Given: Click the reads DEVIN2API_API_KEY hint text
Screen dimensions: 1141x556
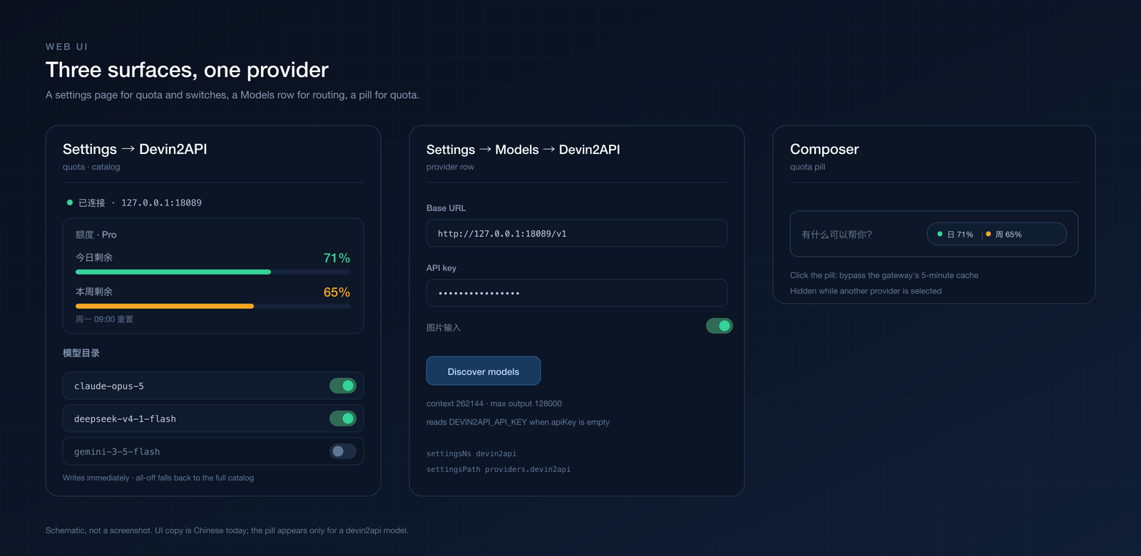Looking at the screenshot, I should (518, 422).
